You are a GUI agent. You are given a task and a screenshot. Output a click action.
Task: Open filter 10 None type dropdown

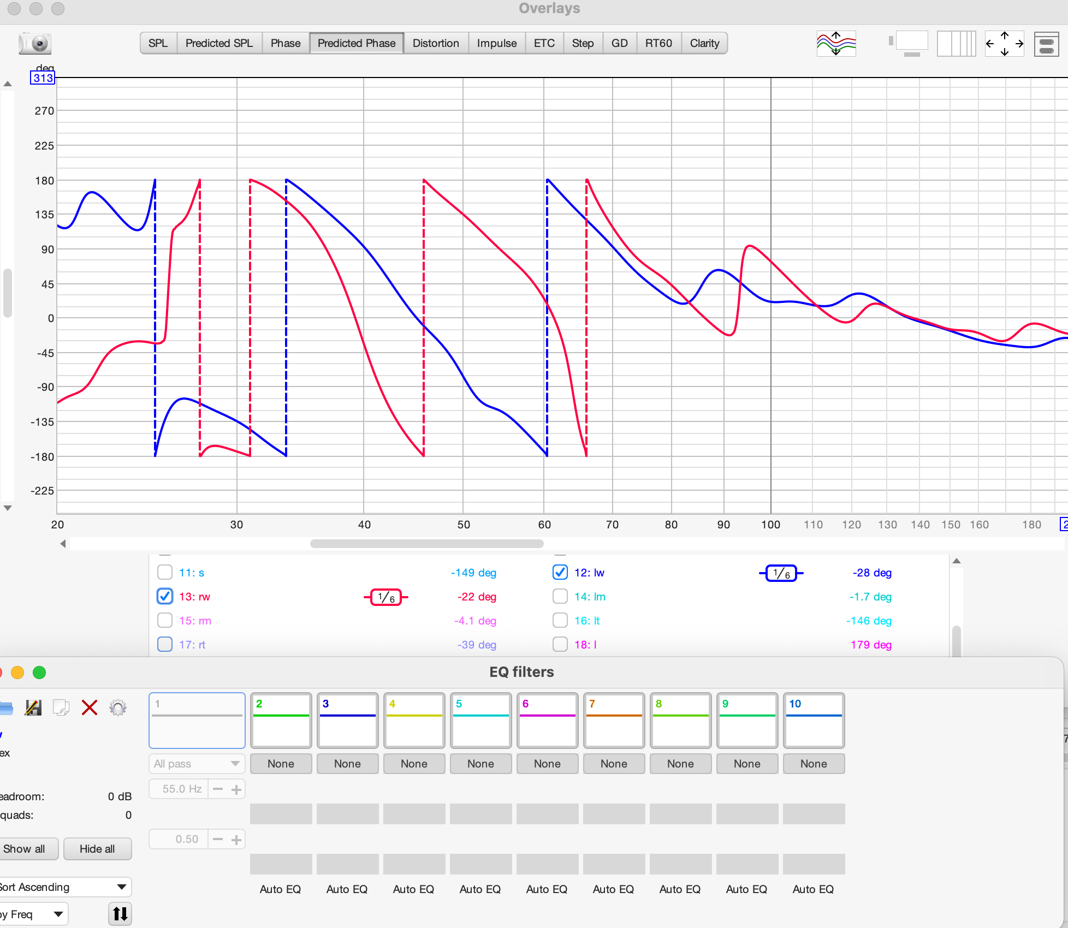coord(814,764)
